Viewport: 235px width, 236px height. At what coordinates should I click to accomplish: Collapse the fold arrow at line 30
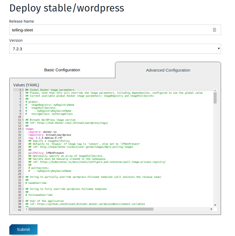point(23,177)
